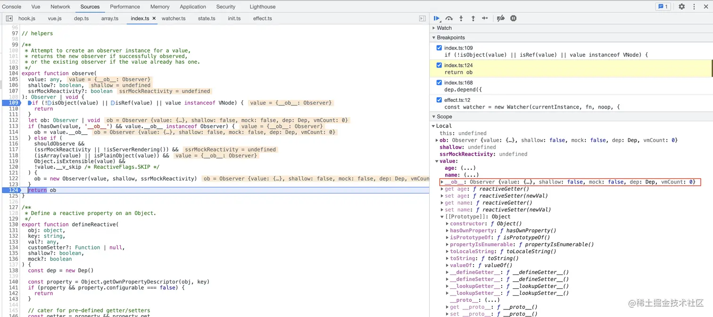
Task: Close the index.ts file tab
Action: 154,18
